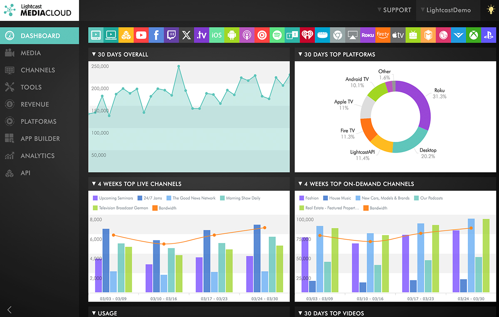Go to Media in the sidebar

click(x=30, y=53)
